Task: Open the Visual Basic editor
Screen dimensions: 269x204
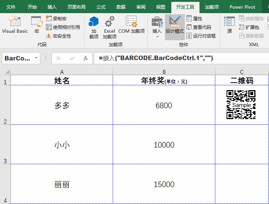Action: [15, 25]
